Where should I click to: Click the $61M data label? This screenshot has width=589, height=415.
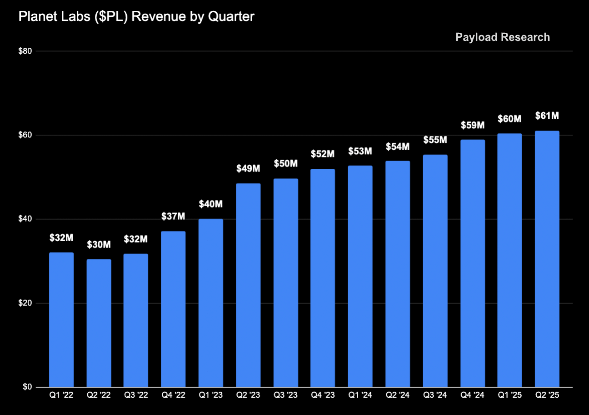coord(547,116)
